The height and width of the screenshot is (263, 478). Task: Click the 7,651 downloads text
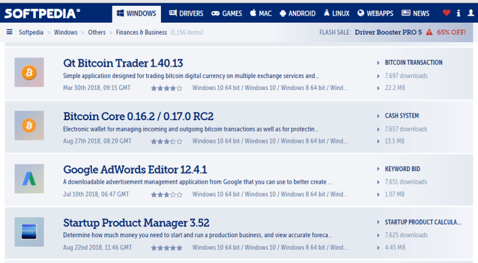pos(406,182)
